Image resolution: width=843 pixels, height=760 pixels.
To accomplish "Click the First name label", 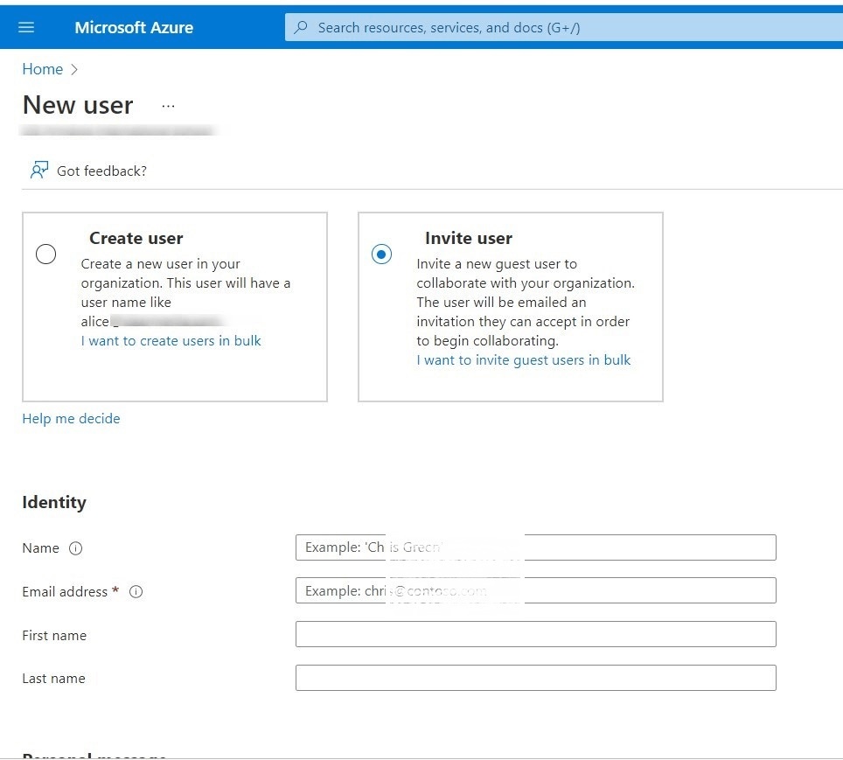I will pyautogui.click(x=54, y=635).
